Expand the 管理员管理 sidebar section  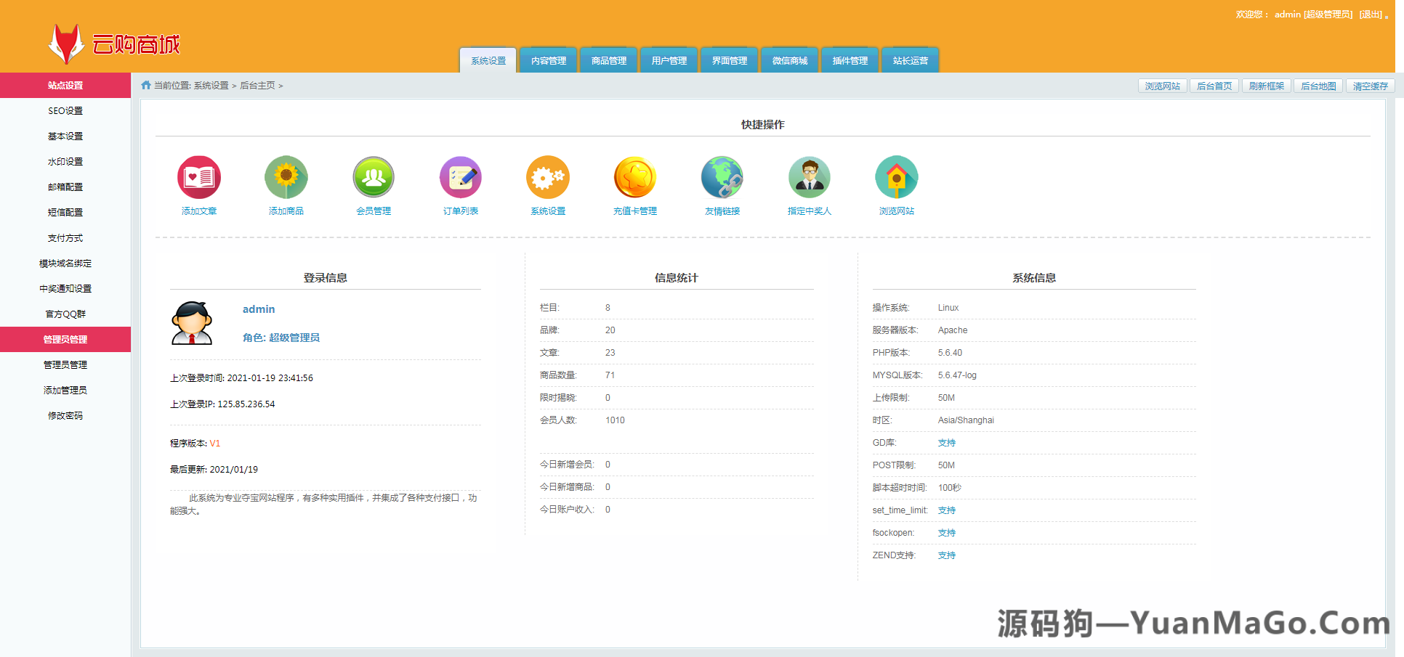65,339
